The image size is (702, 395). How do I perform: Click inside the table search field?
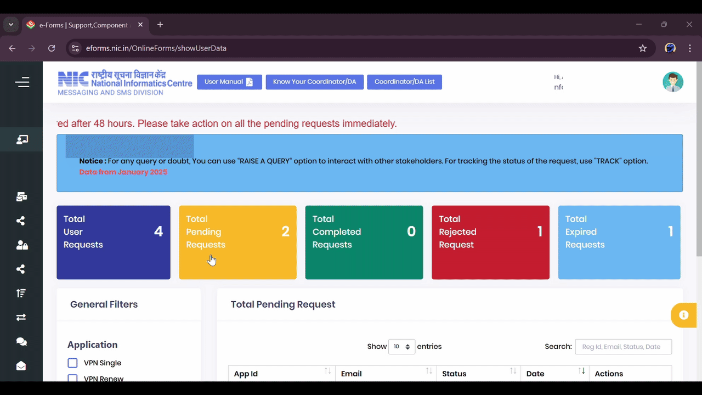[x=624, y=346]
